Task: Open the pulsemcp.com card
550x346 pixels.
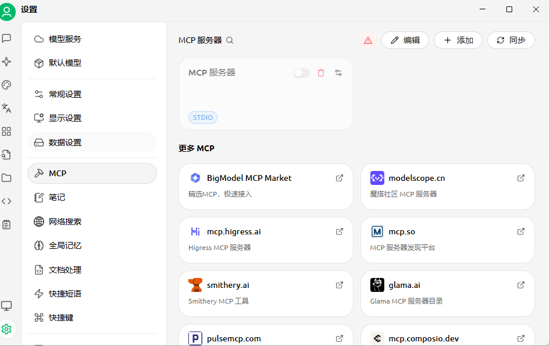Action: point(266,335)
